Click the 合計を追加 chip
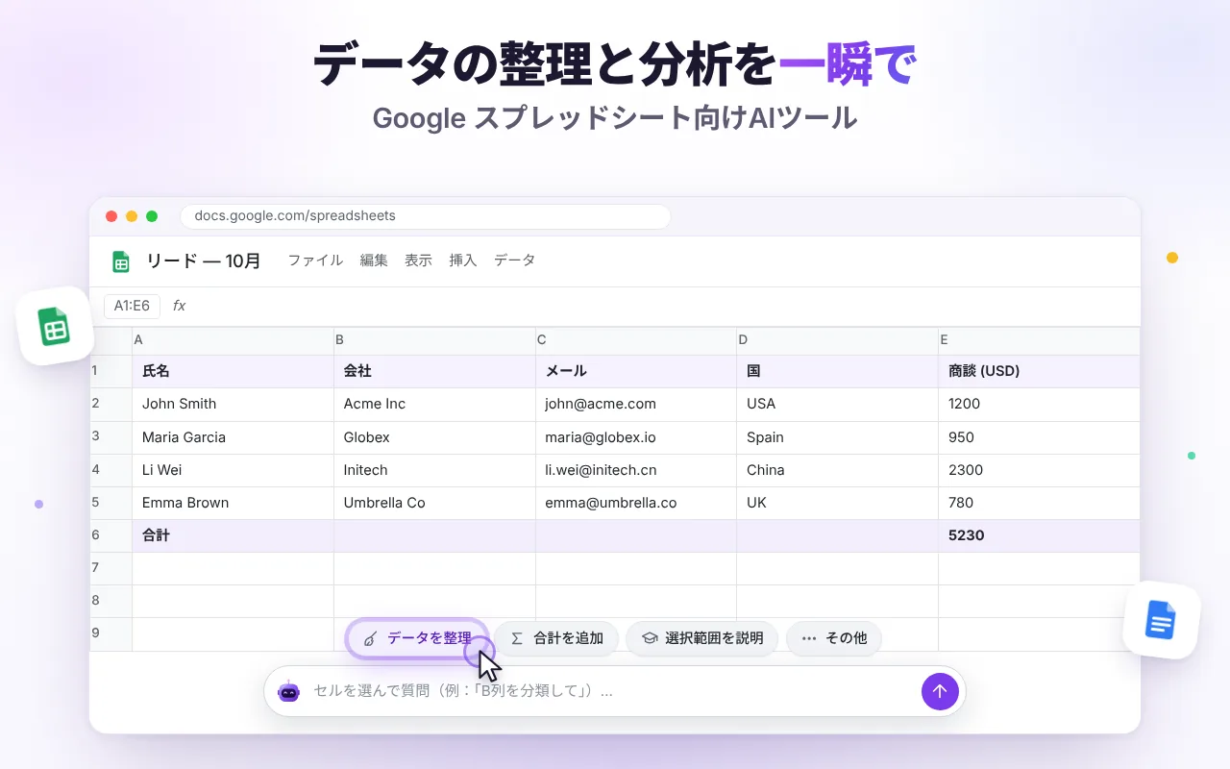Image resolution: width=1230 pixels, height=769 pixels. point(556,638)
